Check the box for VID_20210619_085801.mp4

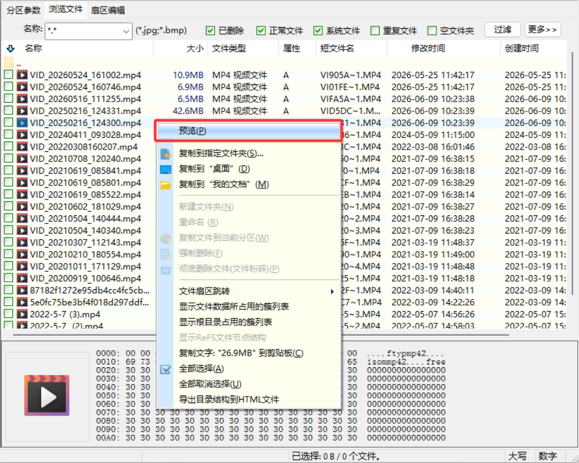8,182
